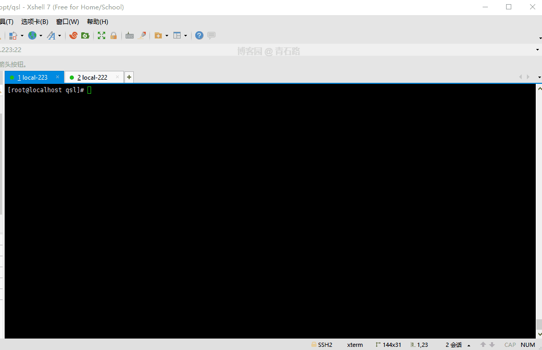Click the green Xagent folder icon
Viewport: 542px width, 350px height.
85,35
